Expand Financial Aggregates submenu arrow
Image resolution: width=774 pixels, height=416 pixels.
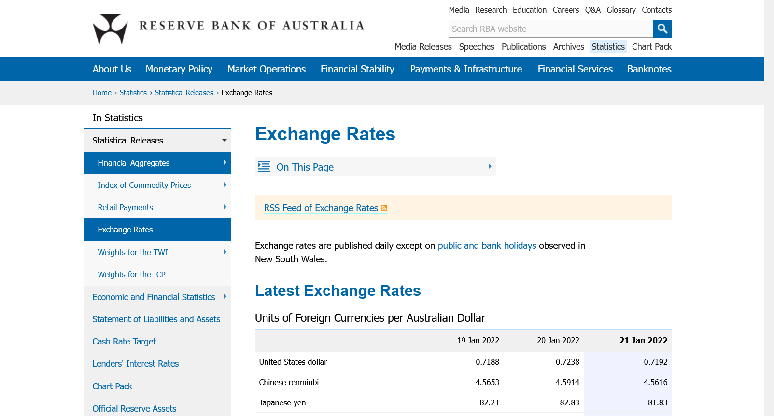point(225,163)
